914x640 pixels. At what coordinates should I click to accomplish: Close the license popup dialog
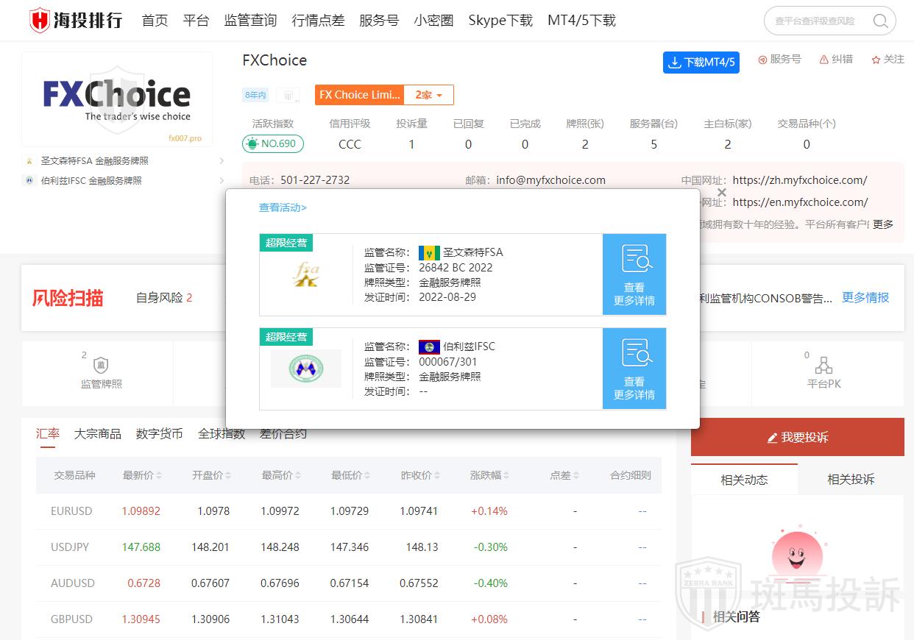coord(722,193)
